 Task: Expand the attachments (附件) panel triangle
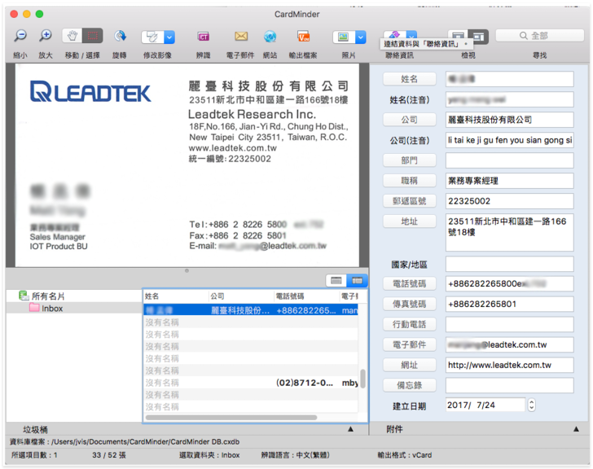[575, 428]
